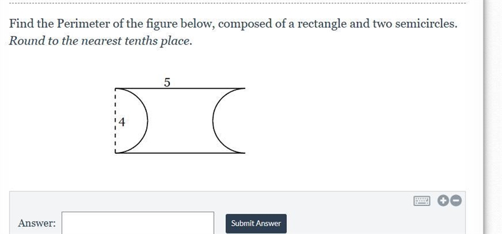Click the dotted separator line at top
The width and height of the screenshot is (502, 234).
[238, 4]
